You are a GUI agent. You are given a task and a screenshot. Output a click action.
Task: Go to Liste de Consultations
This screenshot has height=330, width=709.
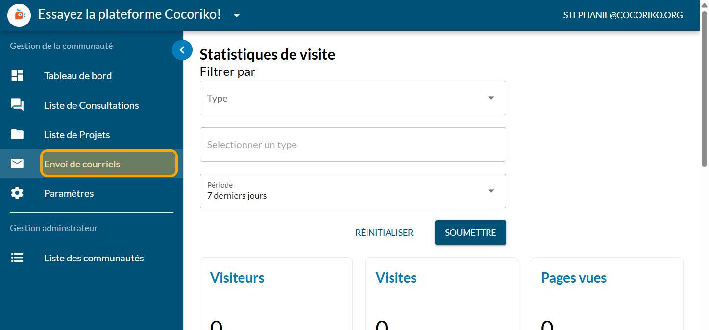(91, 105)
